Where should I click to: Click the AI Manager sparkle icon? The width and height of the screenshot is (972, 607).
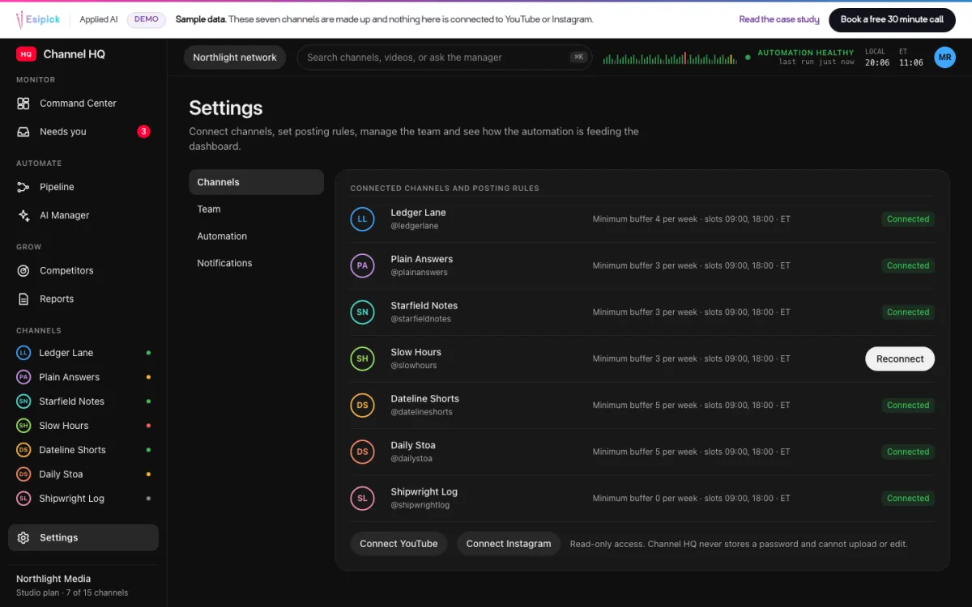tap(23, 215)
